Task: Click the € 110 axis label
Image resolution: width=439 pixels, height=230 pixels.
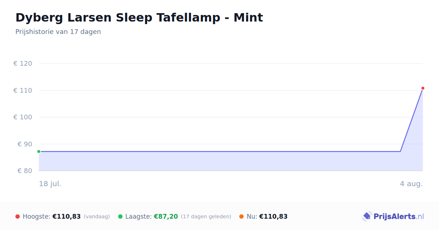Action: (x=23, y=90)
